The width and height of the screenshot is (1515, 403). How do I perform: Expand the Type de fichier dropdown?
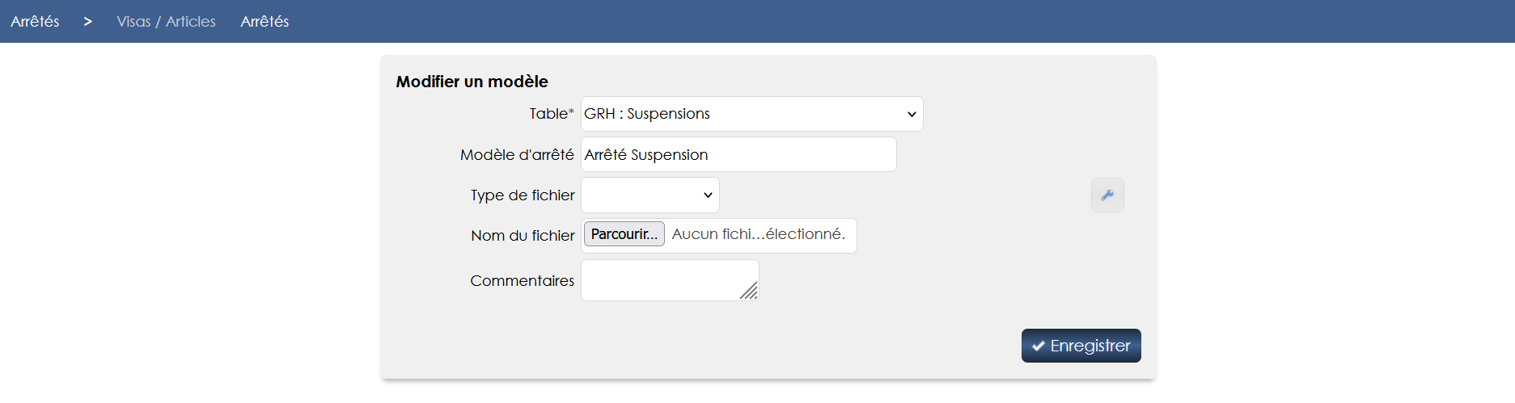point(650,195)
